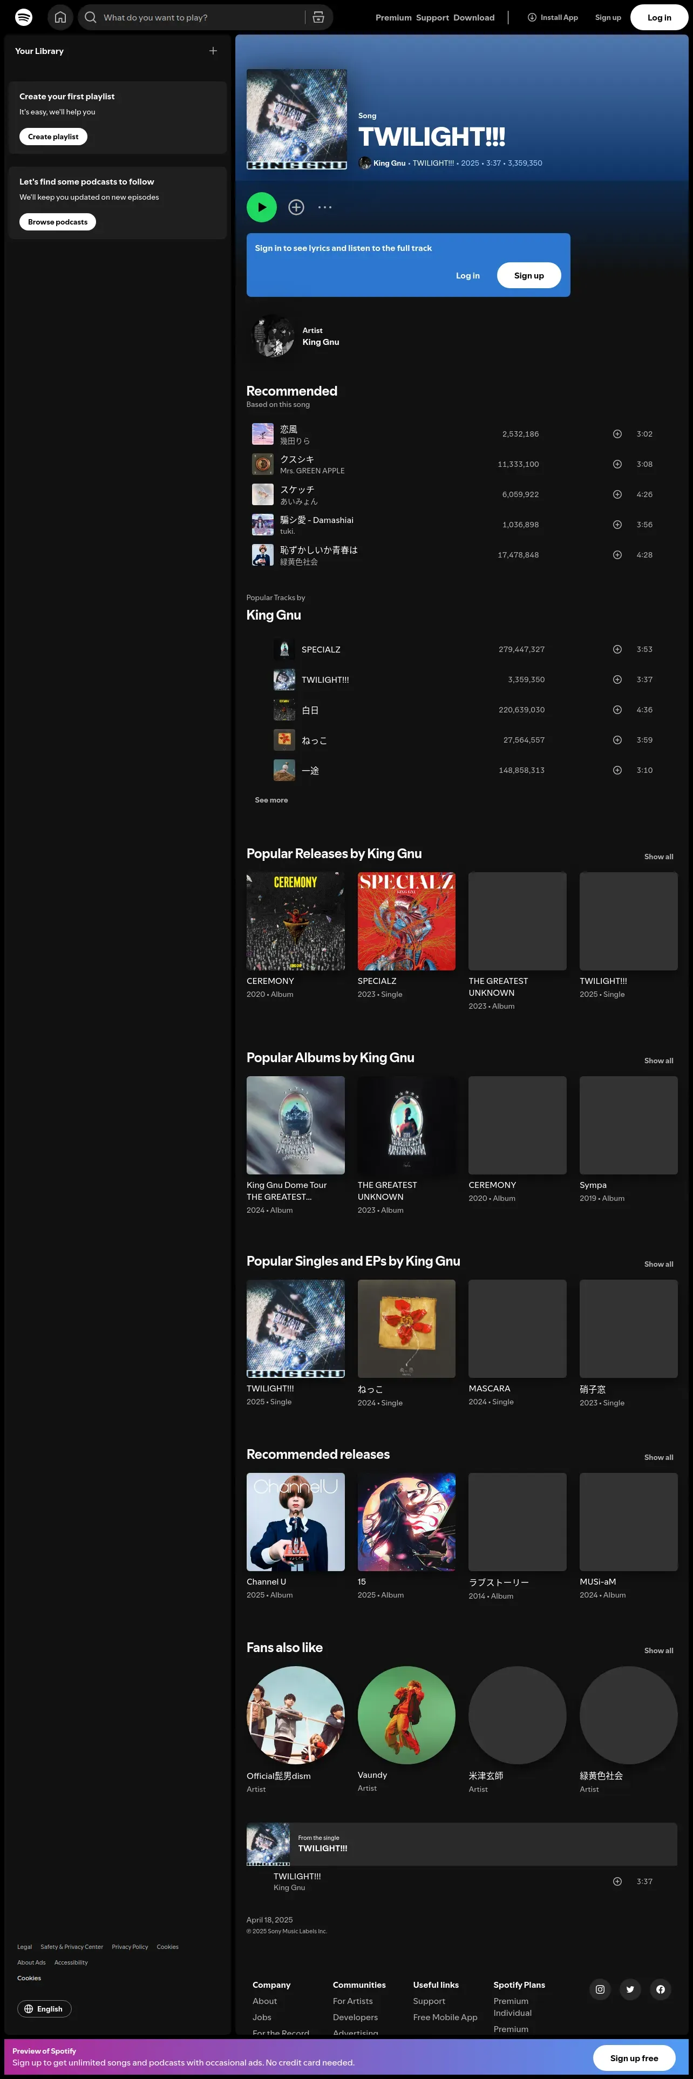Add クスシキ to library with its plus icon

point(617,464)
